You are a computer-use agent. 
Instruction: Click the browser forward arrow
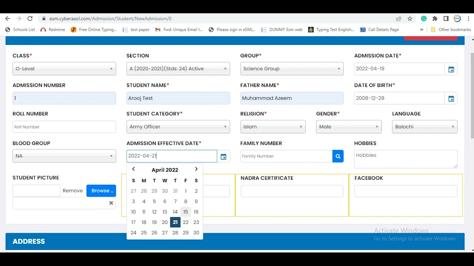[19, 18]
